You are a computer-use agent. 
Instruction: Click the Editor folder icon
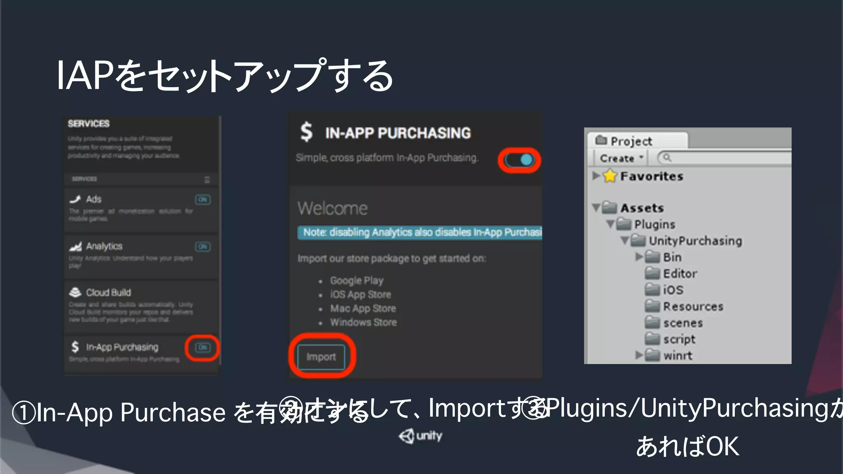tap(652, 273)
